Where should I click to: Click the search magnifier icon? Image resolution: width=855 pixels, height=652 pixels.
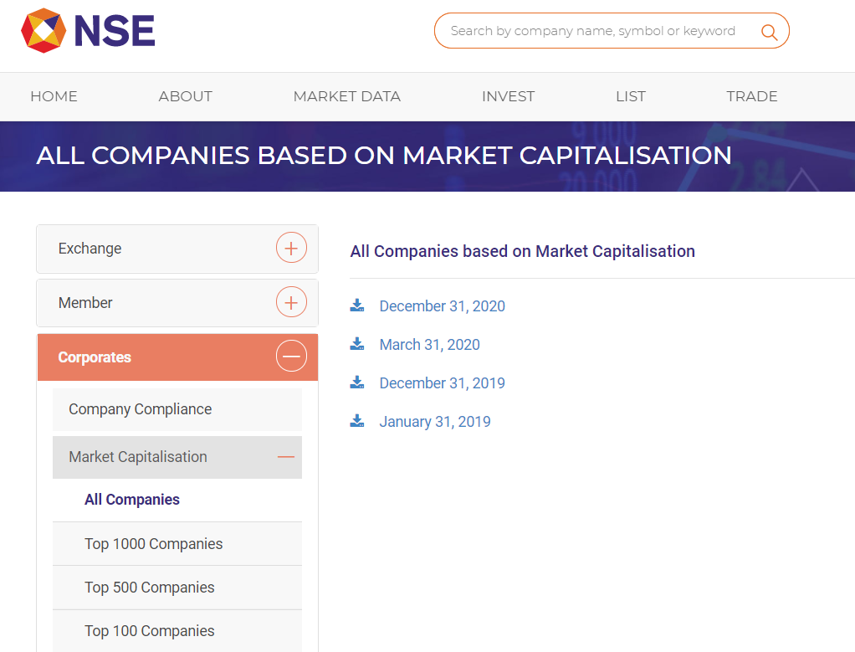769,32
